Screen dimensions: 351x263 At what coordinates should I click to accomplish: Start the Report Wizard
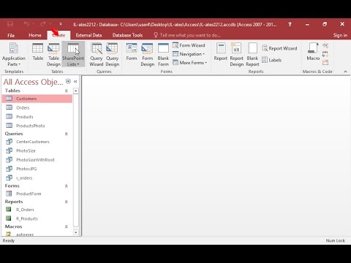coord(279,48)
